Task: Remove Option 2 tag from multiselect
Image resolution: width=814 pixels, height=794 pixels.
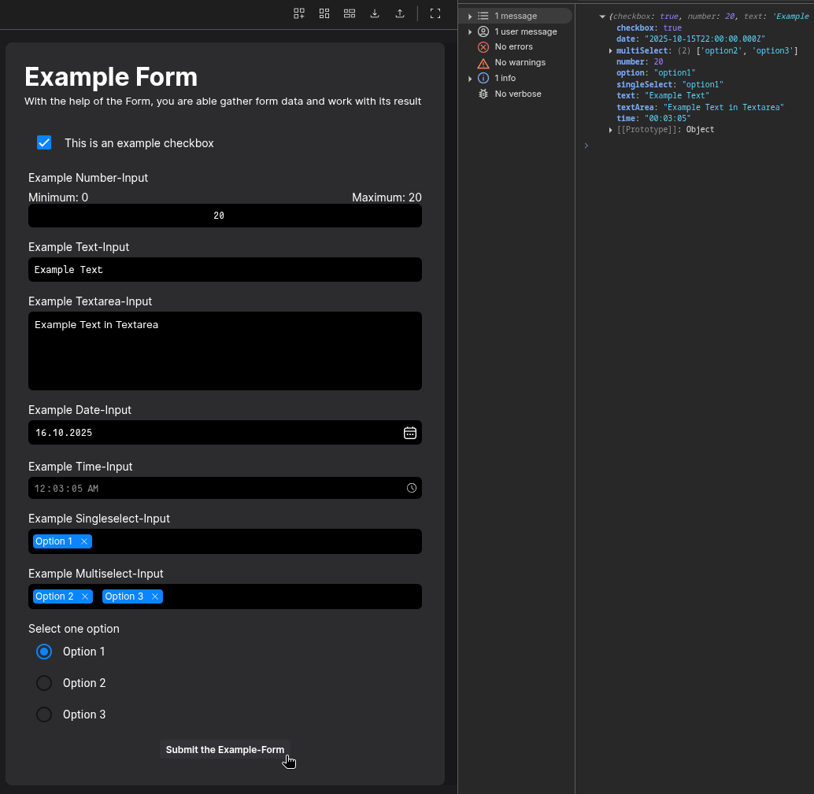Action: point(85,596)
